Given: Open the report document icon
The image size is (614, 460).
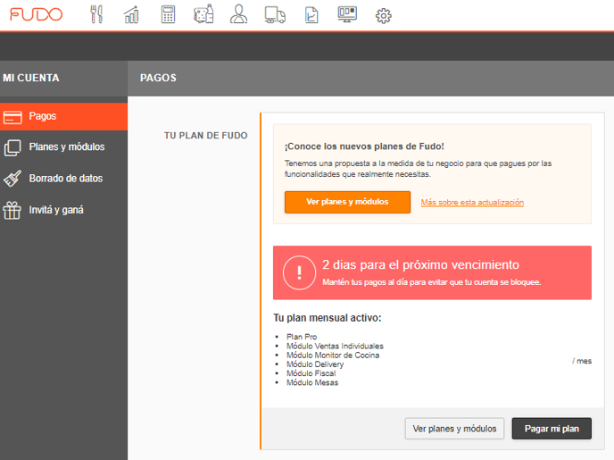Looking at the screenshot, I should pyautogui.click(x=311, y=15).
